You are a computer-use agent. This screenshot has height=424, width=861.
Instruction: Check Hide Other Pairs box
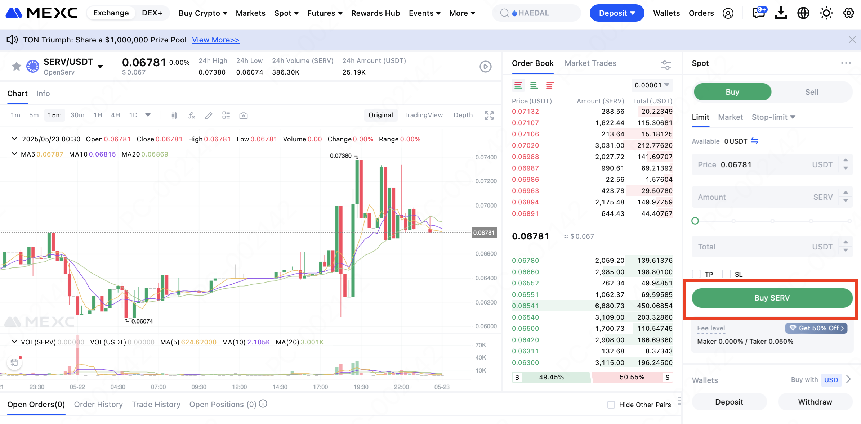click(x=611, y=405)
